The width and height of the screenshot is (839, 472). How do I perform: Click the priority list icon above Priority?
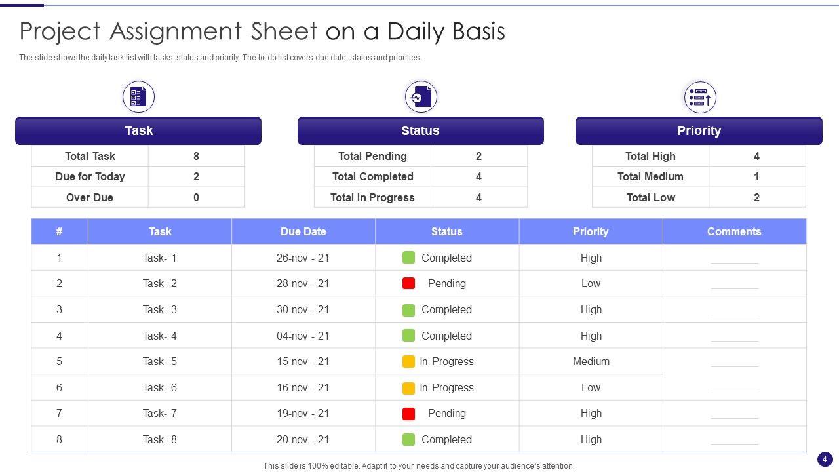coord(699,98)
